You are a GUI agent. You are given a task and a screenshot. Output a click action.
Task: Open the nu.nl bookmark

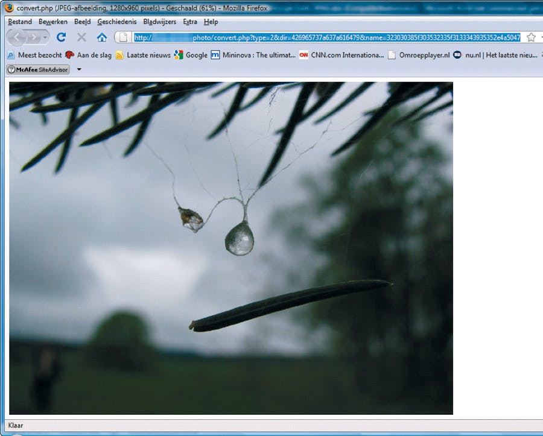pos(495,55)
